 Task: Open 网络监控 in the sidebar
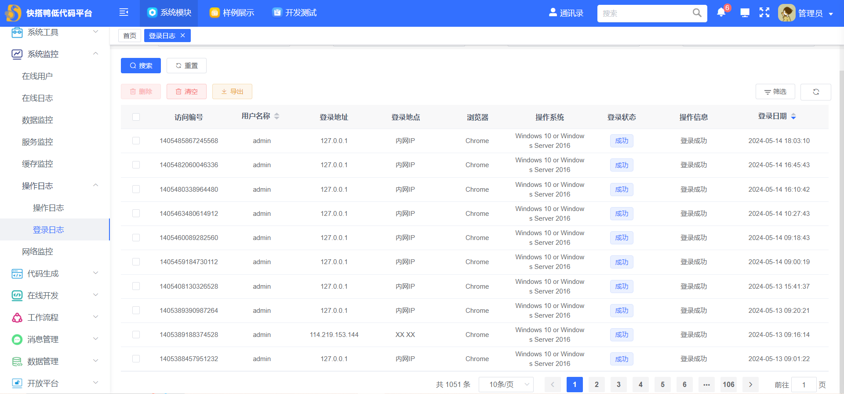click(x=37, y=252)
